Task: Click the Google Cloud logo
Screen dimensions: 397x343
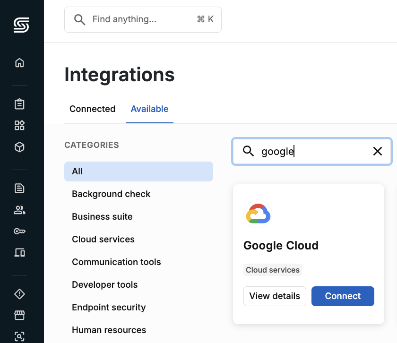Action: [x=258, y=214]
